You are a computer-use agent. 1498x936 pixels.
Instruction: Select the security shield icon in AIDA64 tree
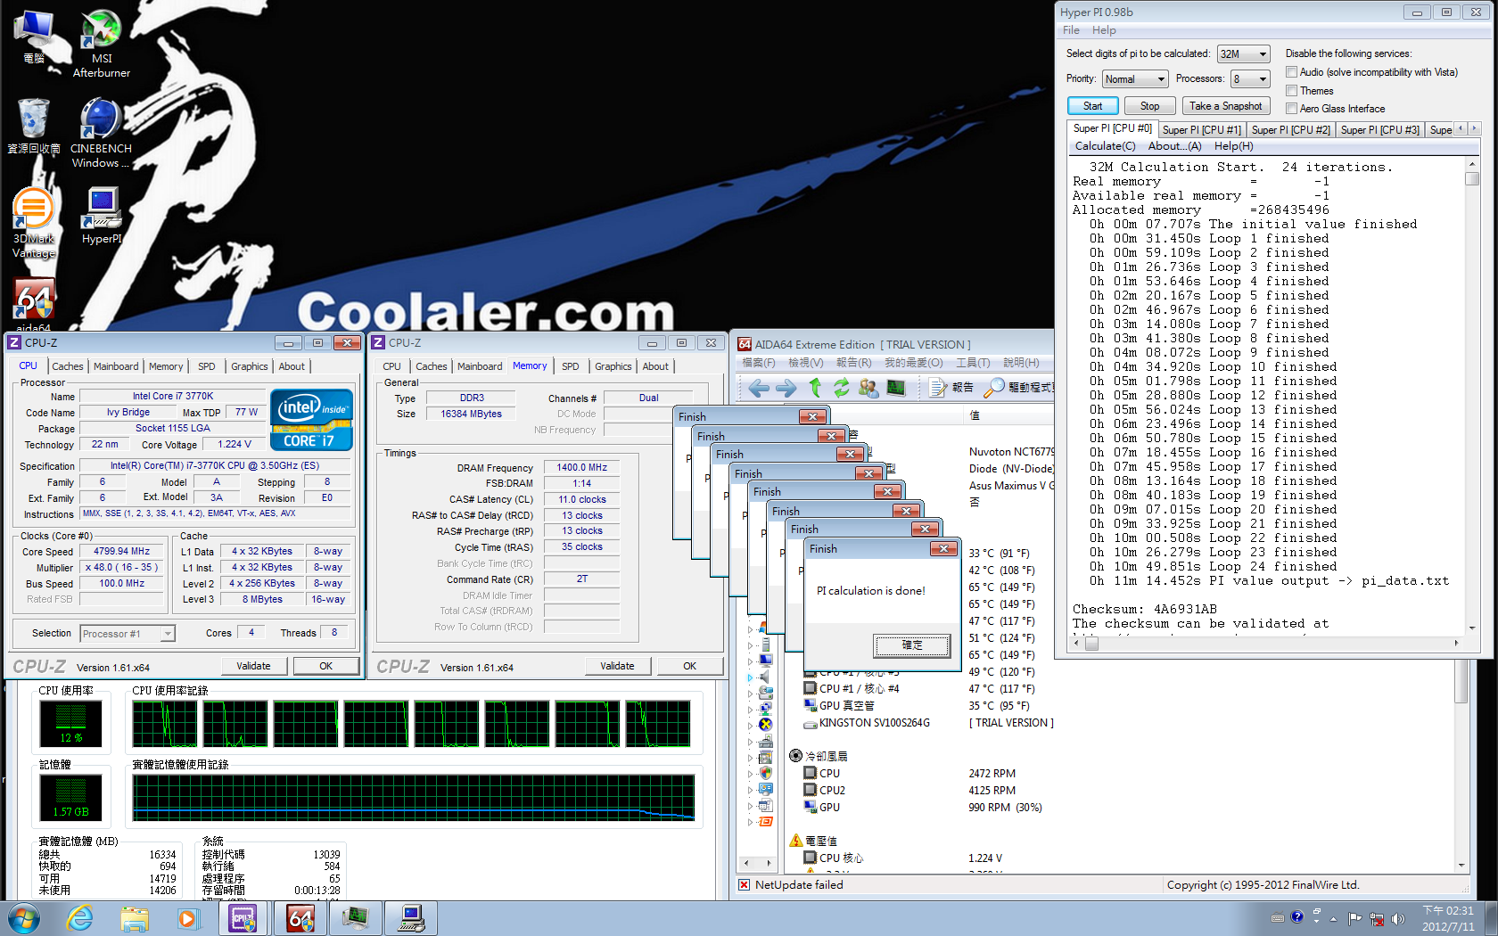pos(765,773)
